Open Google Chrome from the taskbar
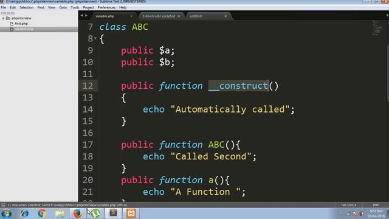 [42, 214]
